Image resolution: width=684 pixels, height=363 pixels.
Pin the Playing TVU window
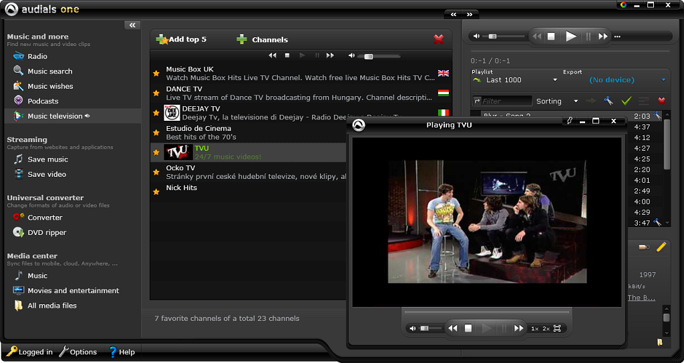click(568, 121)
